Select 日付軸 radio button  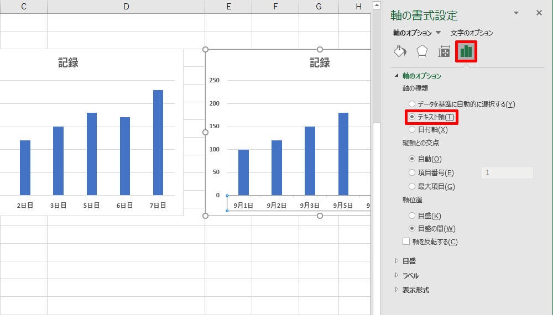tap(412, 129)
